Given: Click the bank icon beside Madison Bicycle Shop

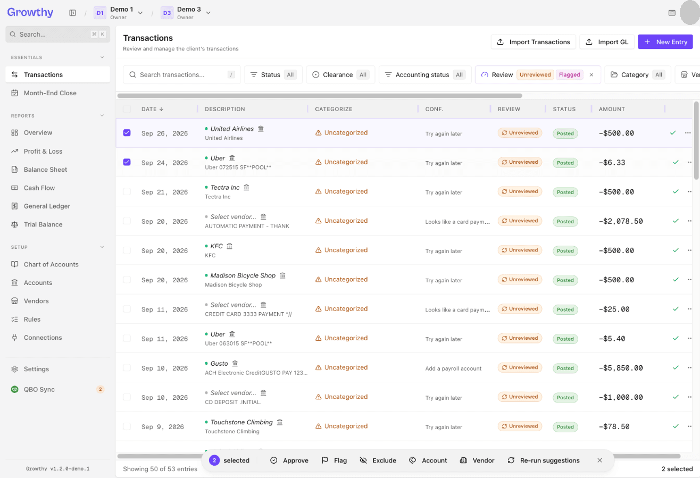Looking at the screenshot, I should (x=282, y=275).
